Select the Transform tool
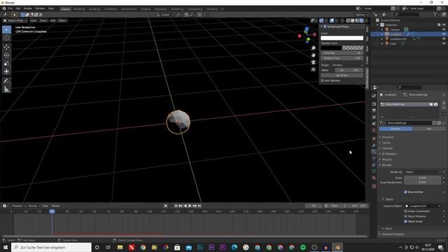448x252 pixels. coord(6,71)
